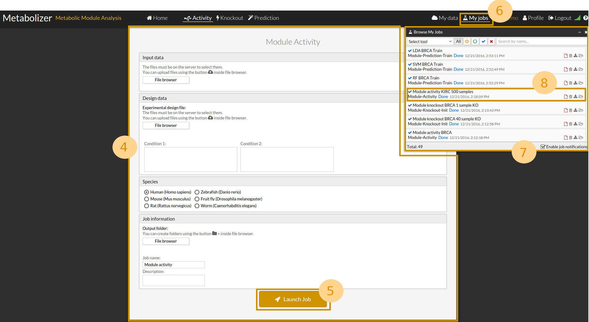Filter jobs by queued clock icon
This screenshot has height=322, width=589.
pyautogui.click(x=467, y=42)
